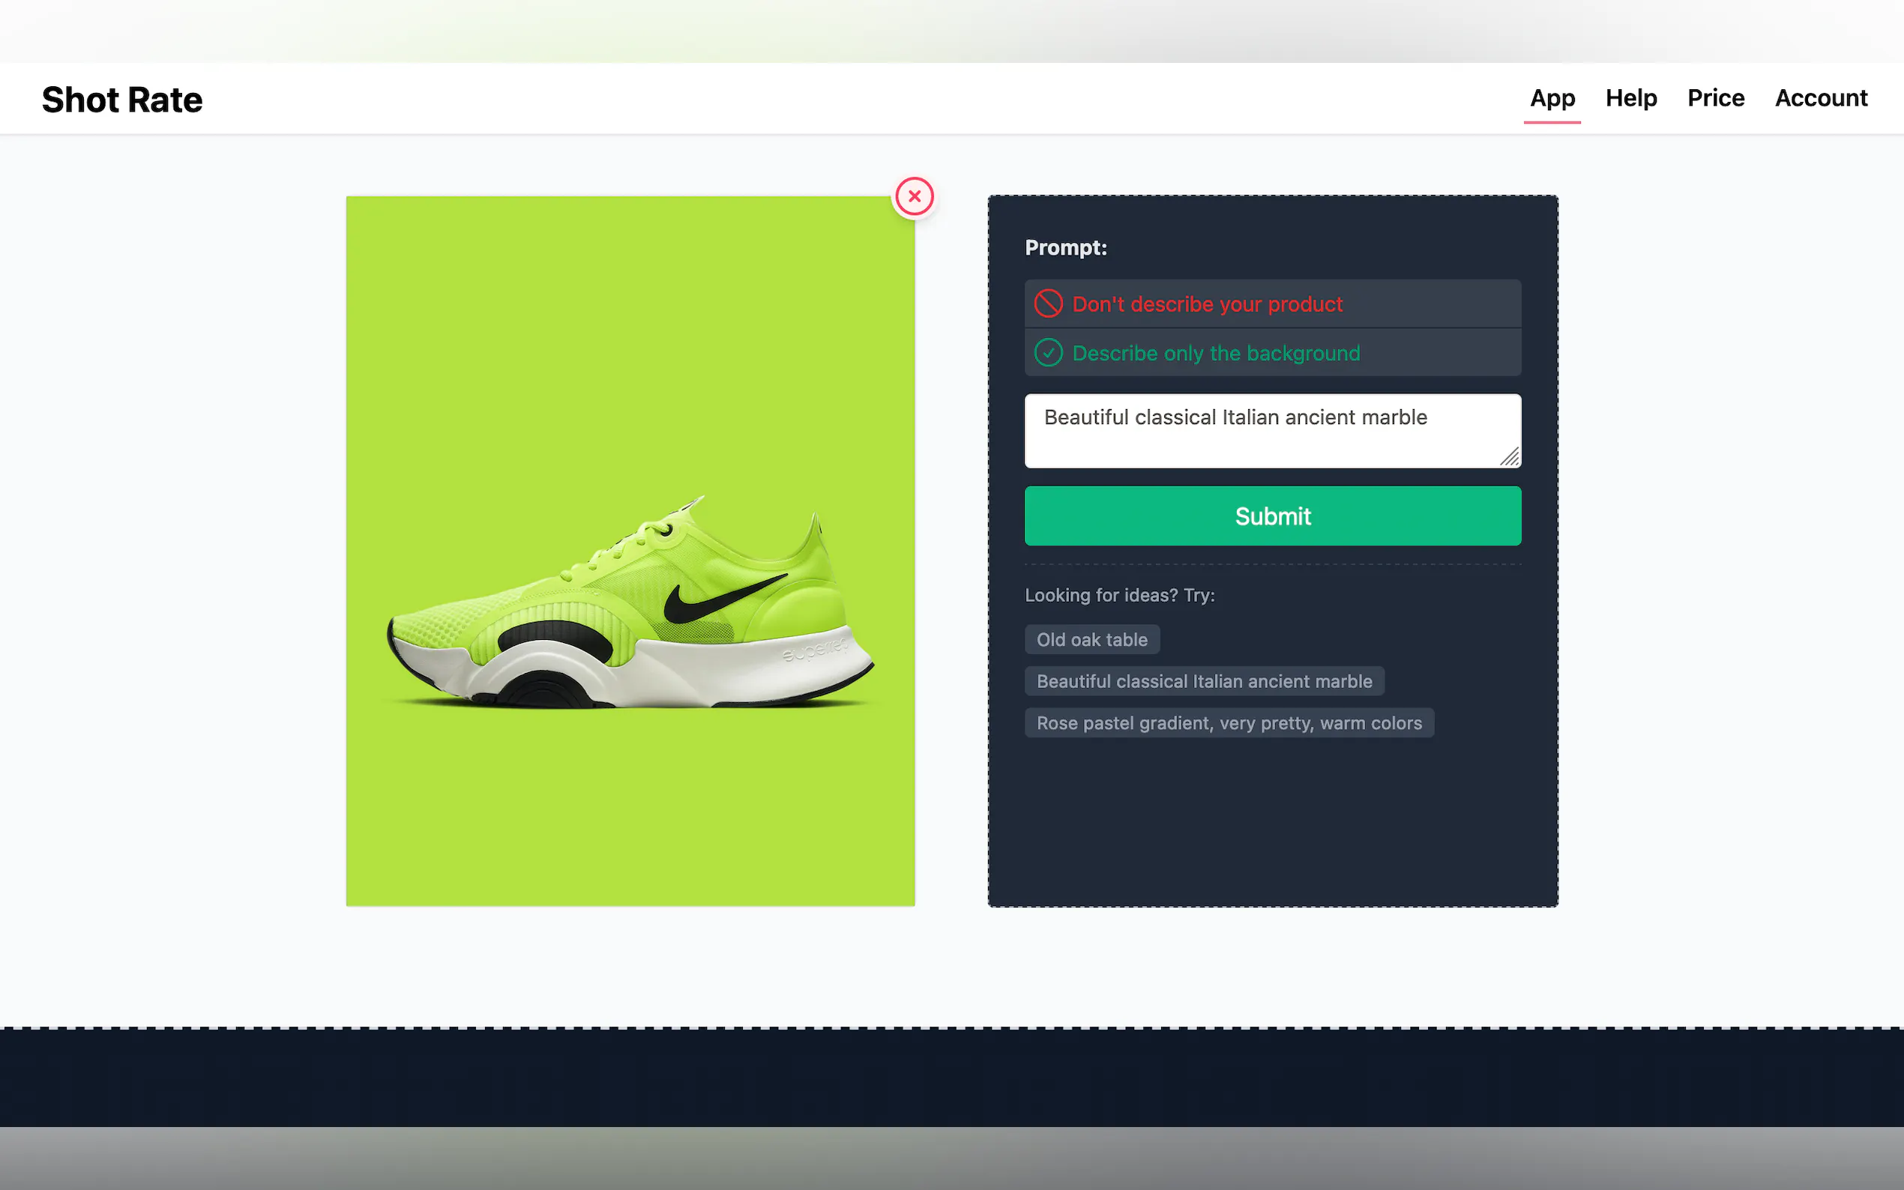Go to the Help page
The width and height of the screenshot is (1904, 1190).
tap(1631, 98)
